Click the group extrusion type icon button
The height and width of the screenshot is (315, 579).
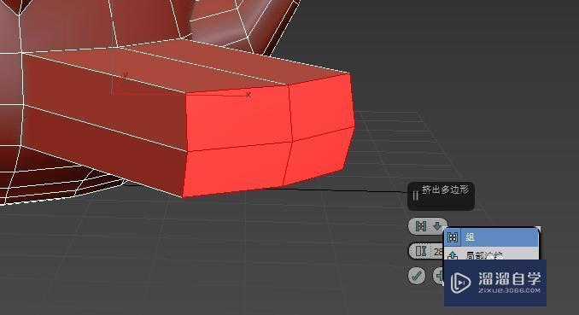pyautogui.click(x=421, y=226)
